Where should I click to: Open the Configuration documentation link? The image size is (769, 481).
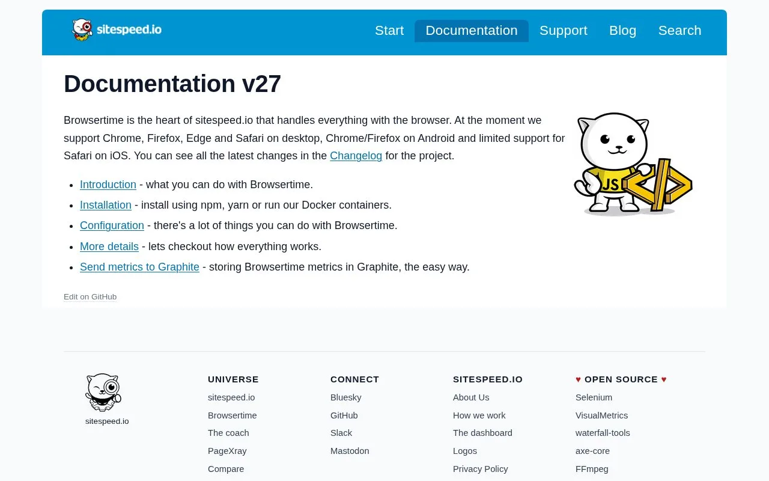coord(112,225)
